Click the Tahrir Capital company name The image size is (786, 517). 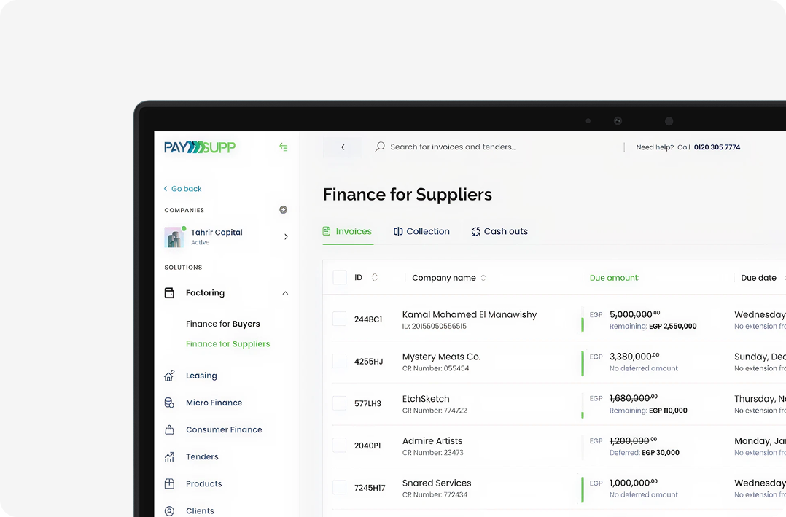pyautogui.click(x=217, y=232)
